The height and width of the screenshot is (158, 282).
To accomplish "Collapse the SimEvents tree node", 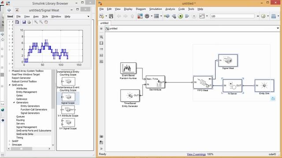I will click(10, 85).
